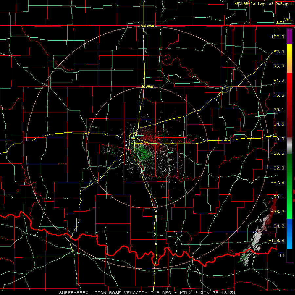Click the -47.6 velocity scale value

coord(278,183)
